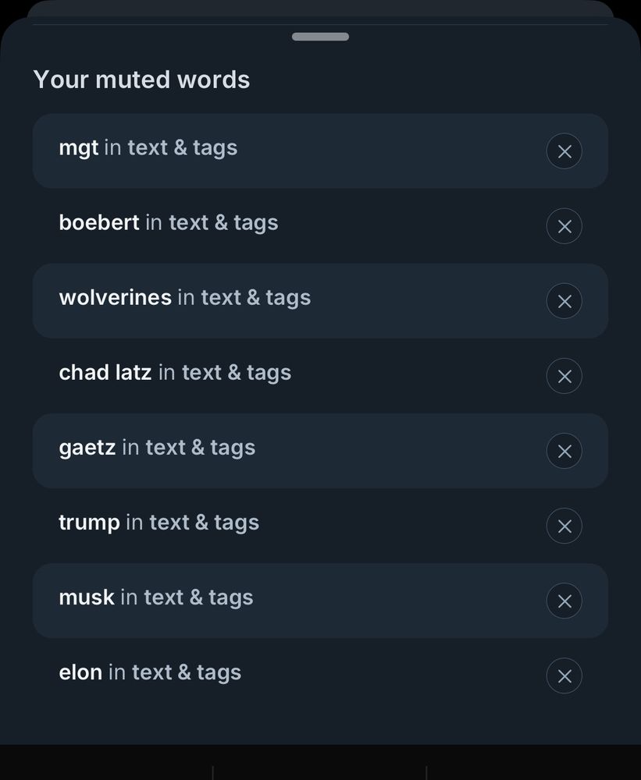Unmute musk via its X icon
Viewport: 641px width, 780px height.
564,601
